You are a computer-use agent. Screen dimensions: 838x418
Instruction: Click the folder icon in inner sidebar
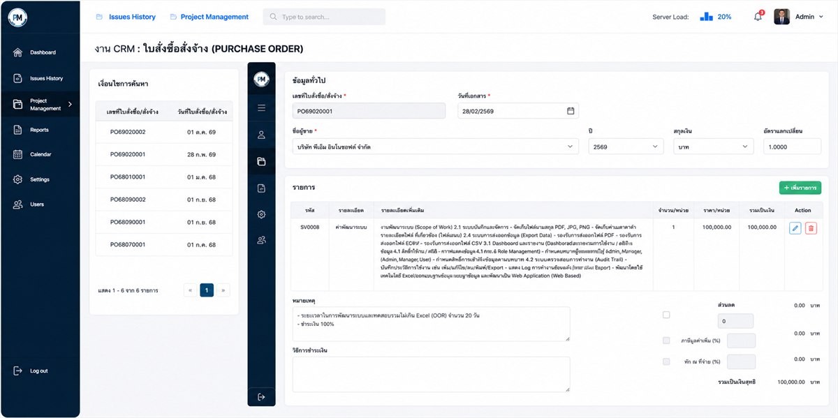click(261, 162)
